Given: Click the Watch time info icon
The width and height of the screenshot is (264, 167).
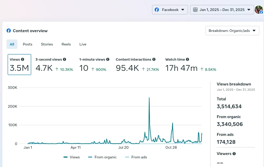Looking at the screenshot, I should [187, 60].
